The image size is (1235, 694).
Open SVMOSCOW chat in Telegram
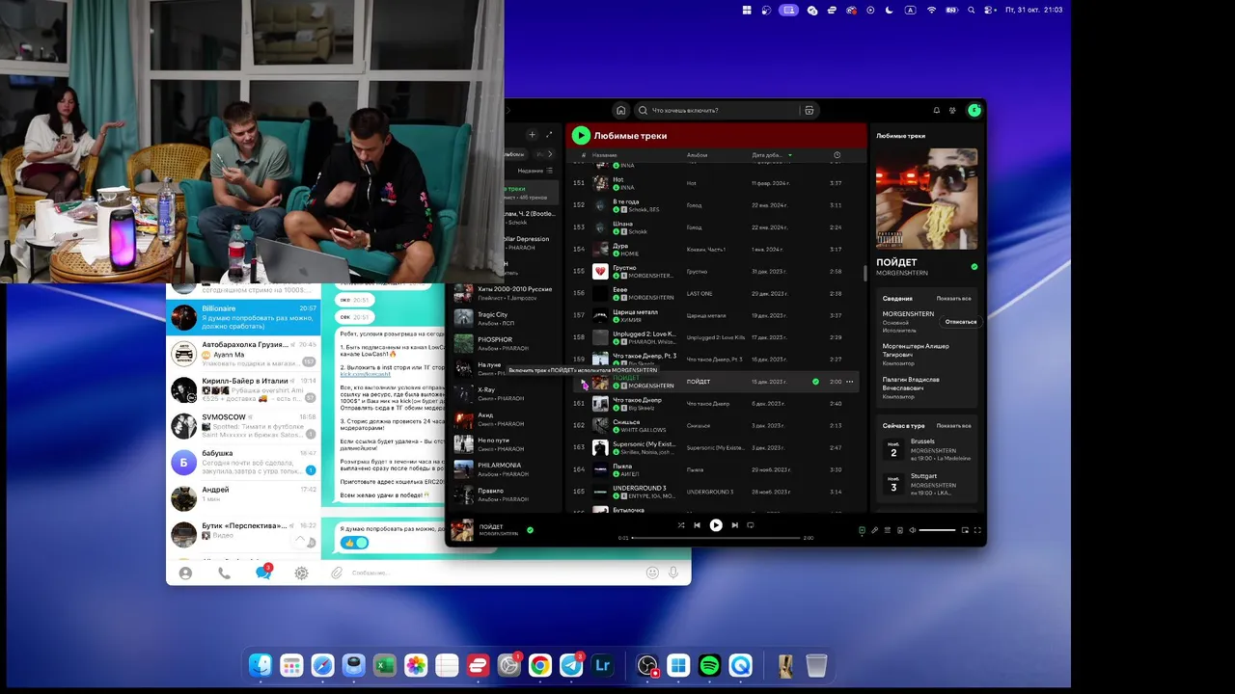[x=243, y=425]
